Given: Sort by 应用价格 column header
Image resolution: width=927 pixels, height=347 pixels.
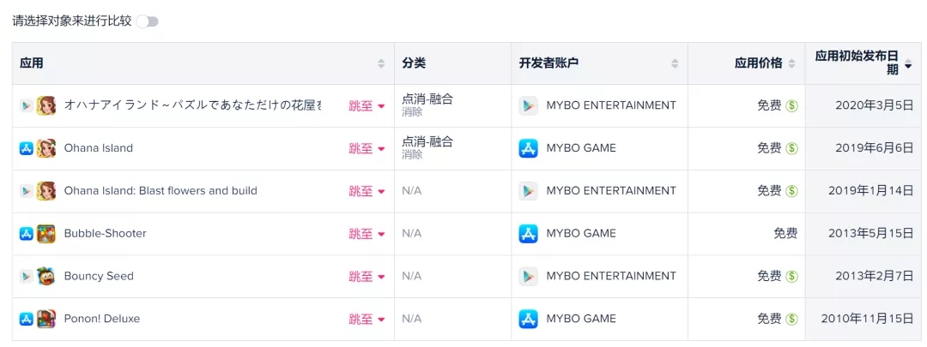Looking at the screenshot, I should coord(791,63).
